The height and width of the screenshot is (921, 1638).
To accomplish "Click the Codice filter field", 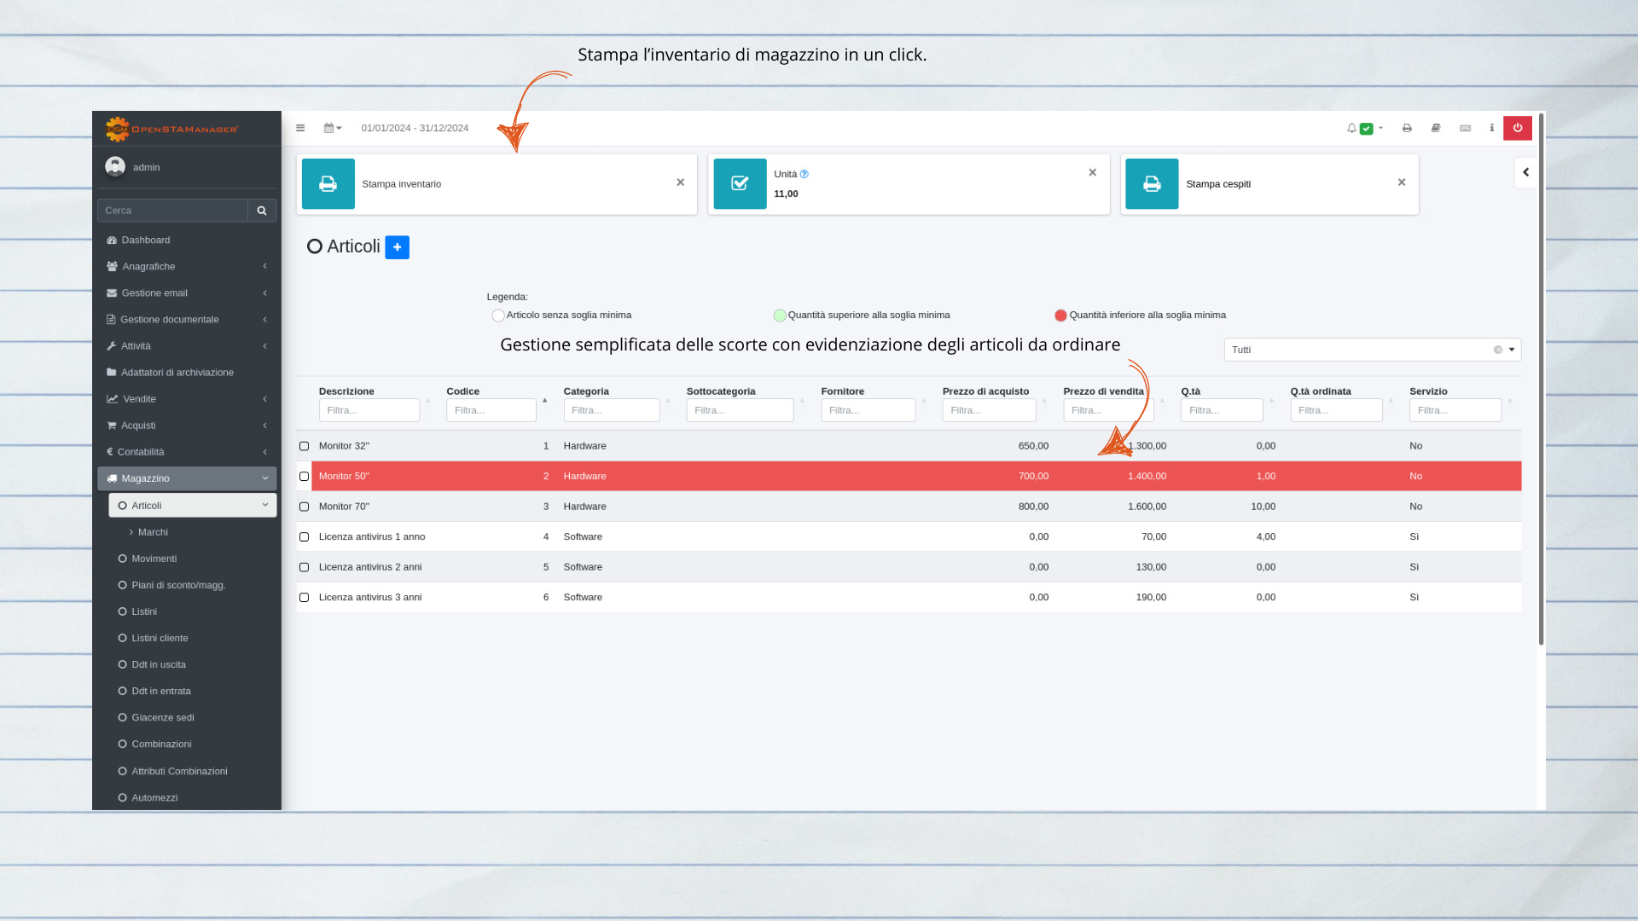I will (x=491, y=410).
